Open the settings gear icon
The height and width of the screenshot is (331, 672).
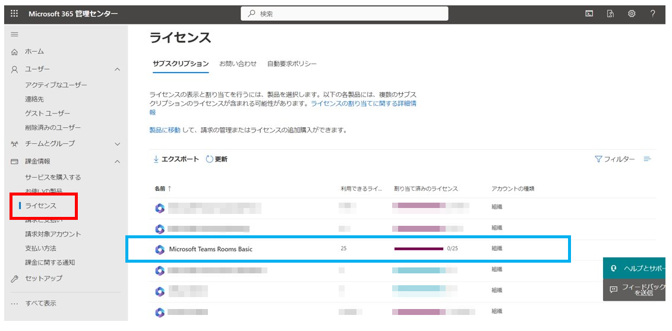[631, 14]
